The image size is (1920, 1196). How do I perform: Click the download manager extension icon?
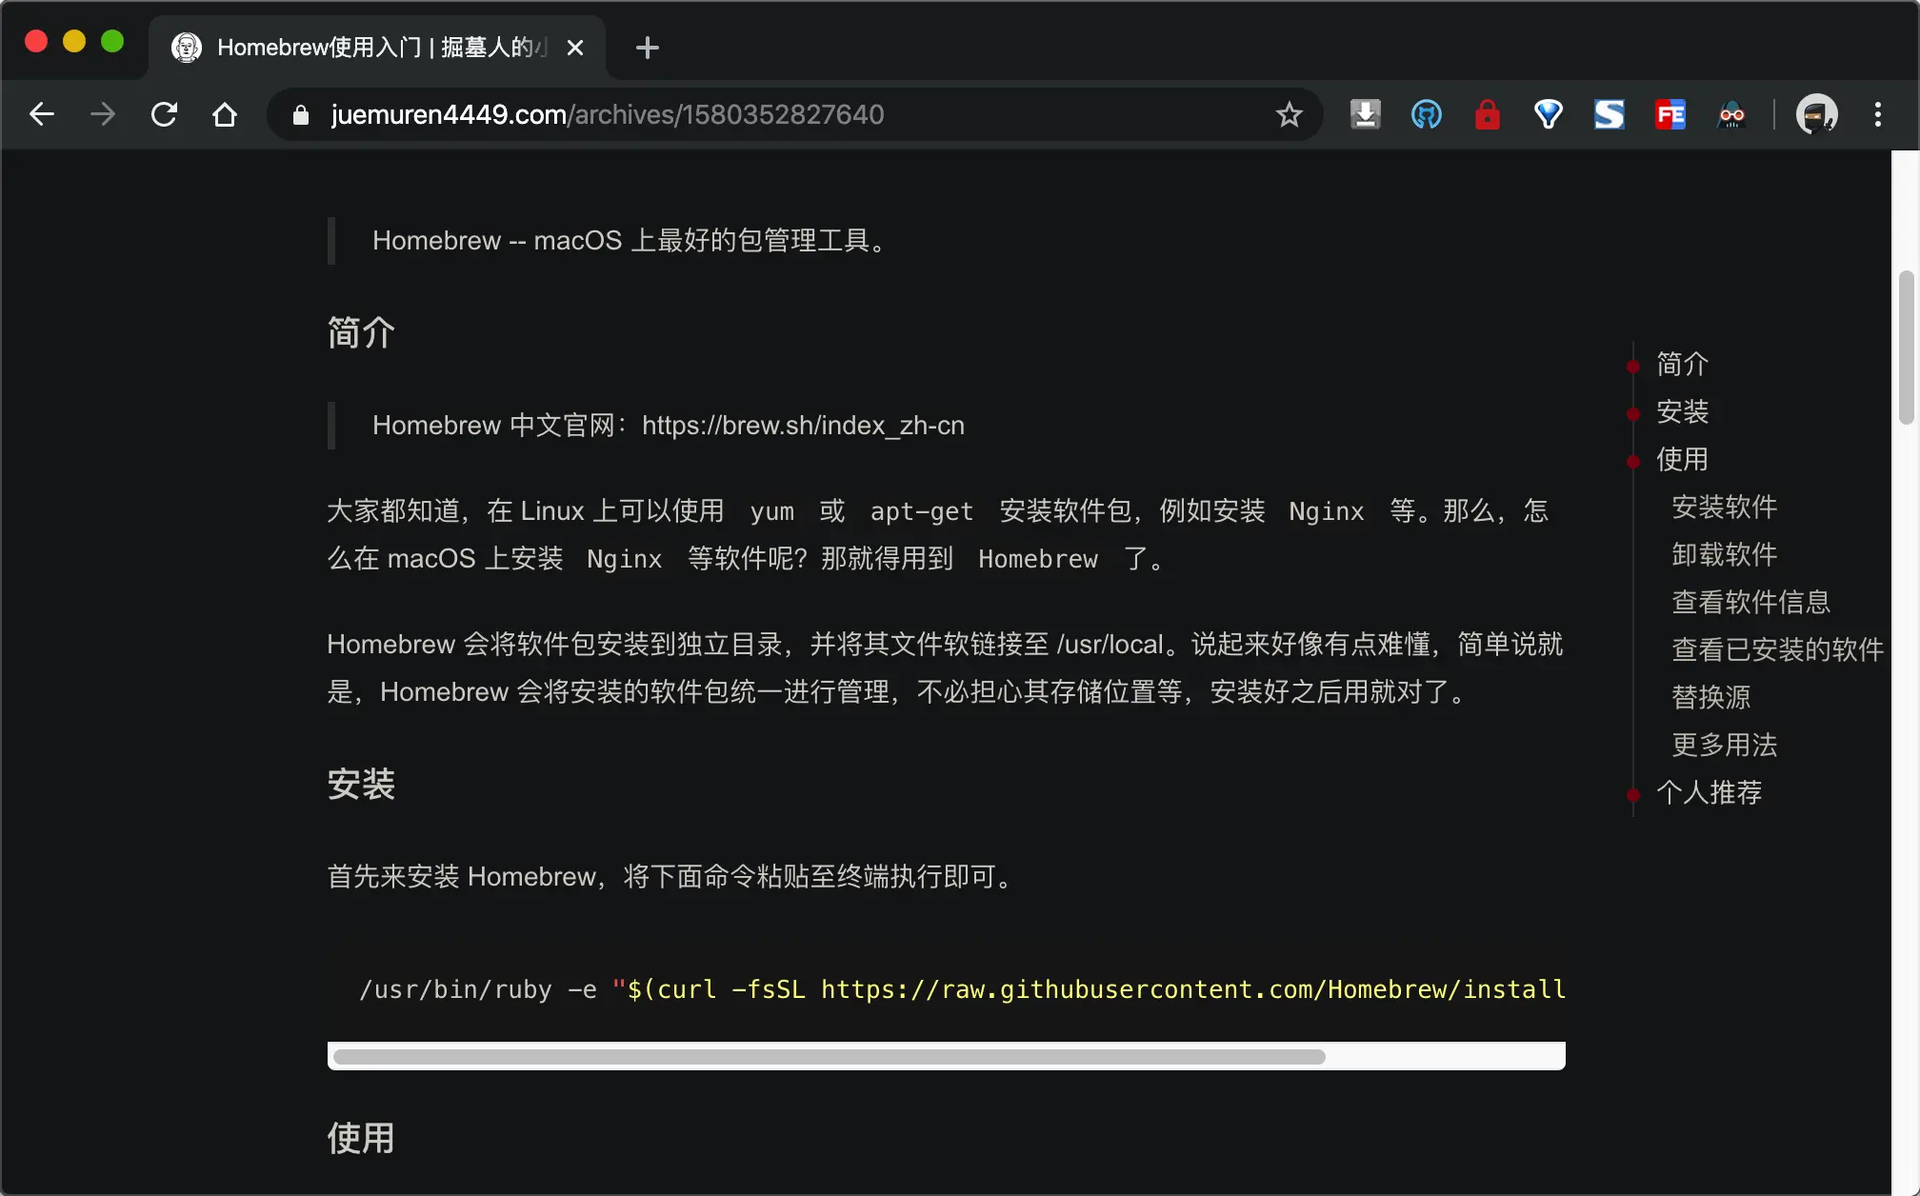1365,114
